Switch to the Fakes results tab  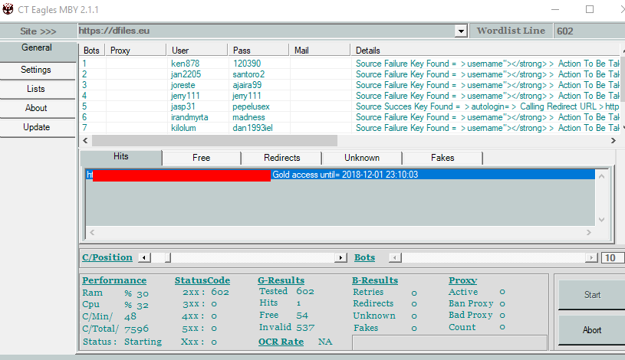pyautogui.click(x=442, y=158)
